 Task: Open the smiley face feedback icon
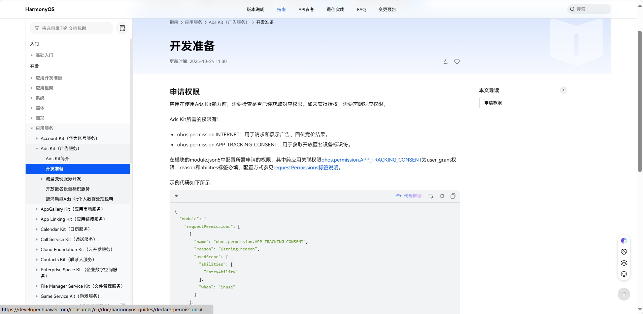(x=624, y=274)
